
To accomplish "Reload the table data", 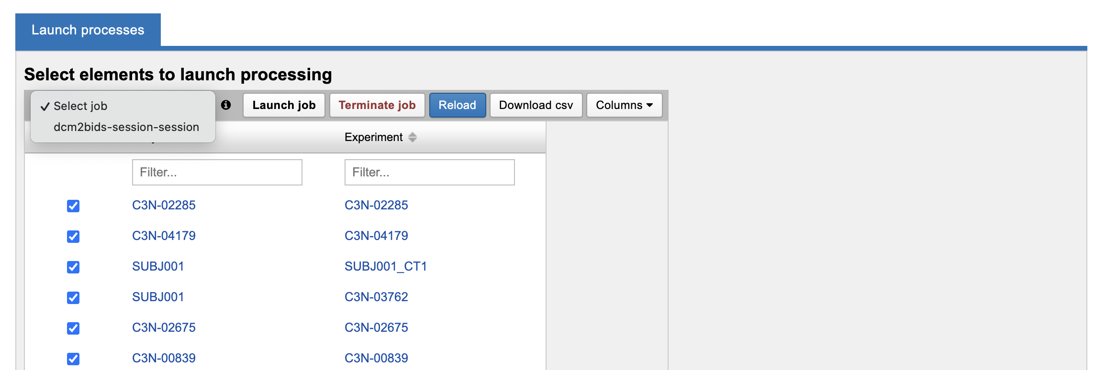I will pos(457,105).
